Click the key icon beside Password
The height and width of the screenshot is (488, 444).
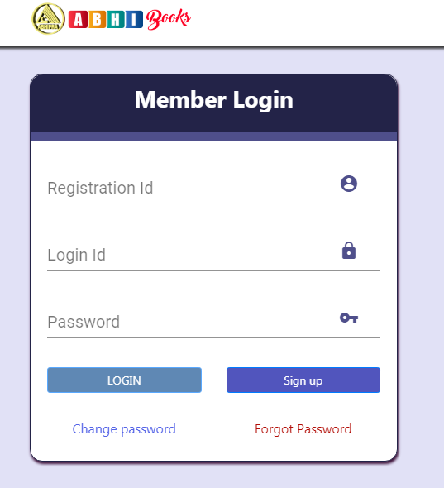349,318
